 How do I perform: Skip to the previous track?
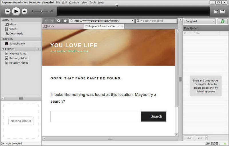[x=7, y=11]
